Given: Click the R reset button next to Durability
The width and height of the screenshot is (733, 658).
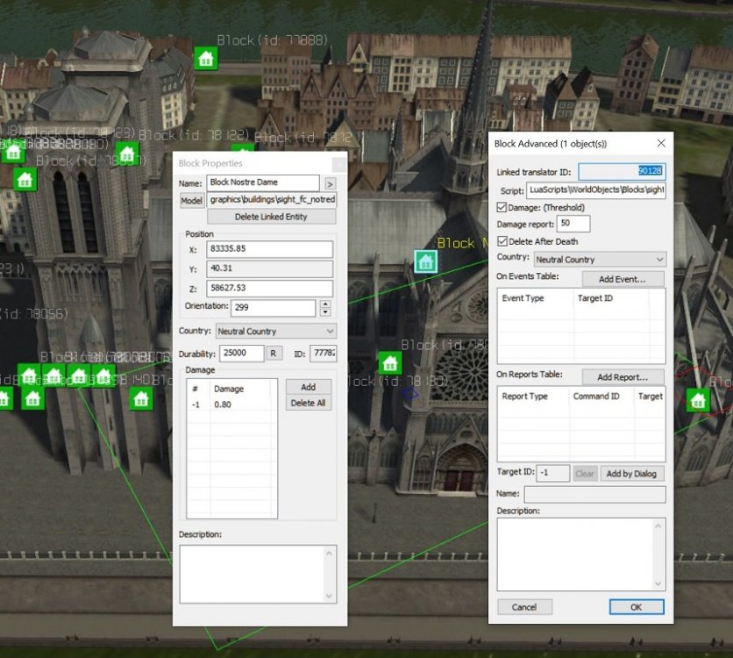Looking at the screenshot, I should (274, 353).
